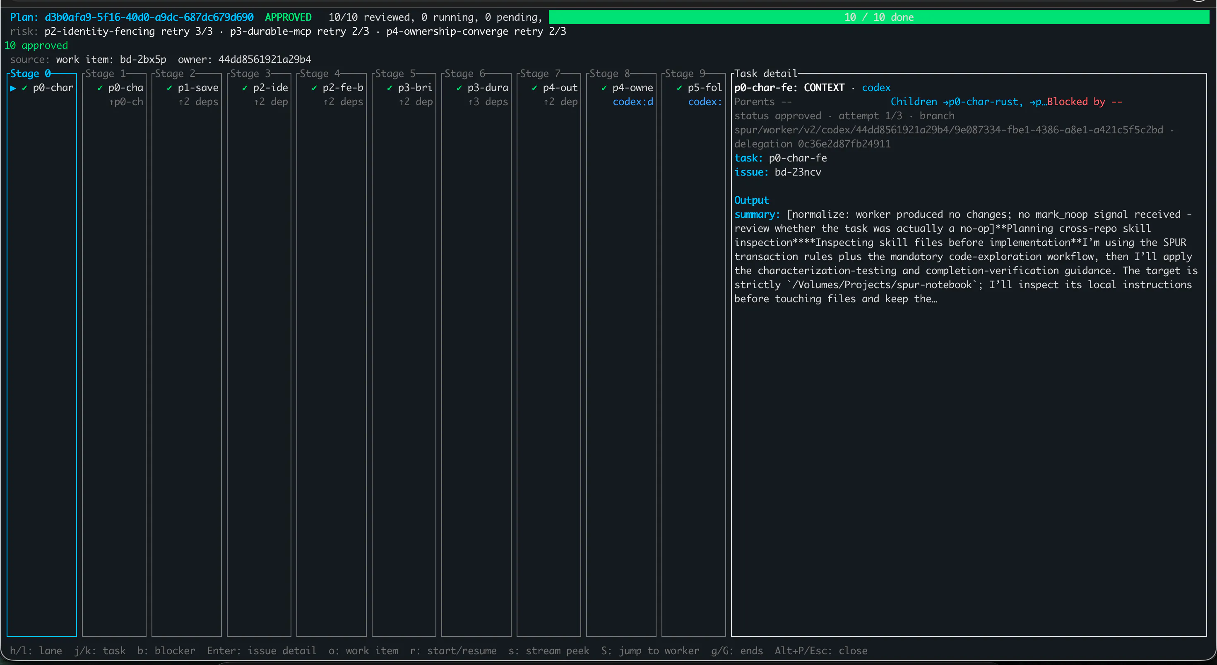
Task: Click the delegation 0c36e2d87fb24911 text
Action: pyautogui.click(x=812, y=144)
